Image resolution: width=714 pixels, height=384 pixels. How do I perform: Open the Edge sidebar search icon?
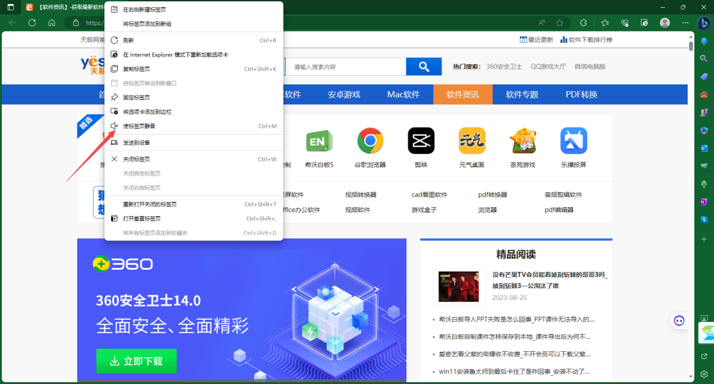click(x=704, y=59)
